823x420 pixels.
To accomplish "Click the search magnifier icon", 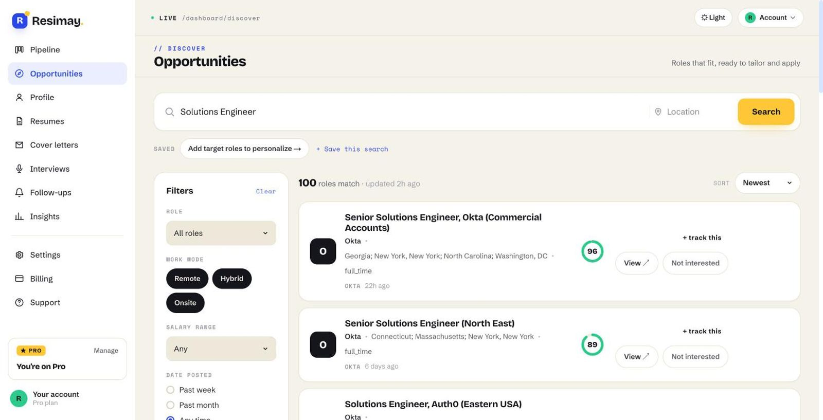I will click(x=169, y=112).
